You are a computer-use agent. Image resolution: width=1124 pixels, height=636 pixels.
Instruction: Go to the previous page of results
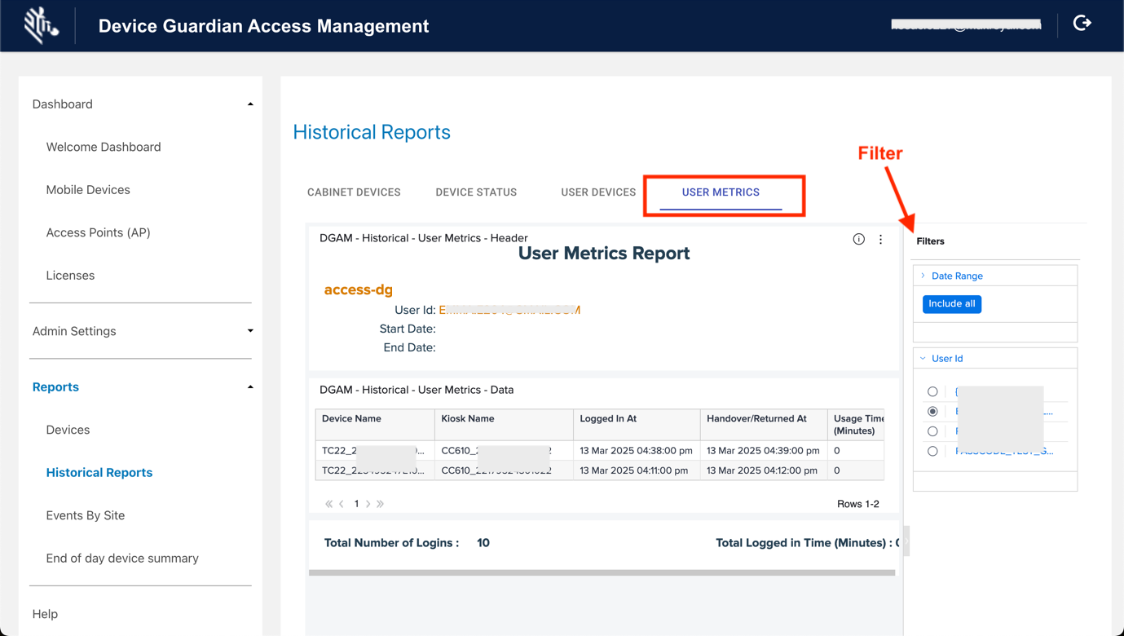[x=342, y=504]
